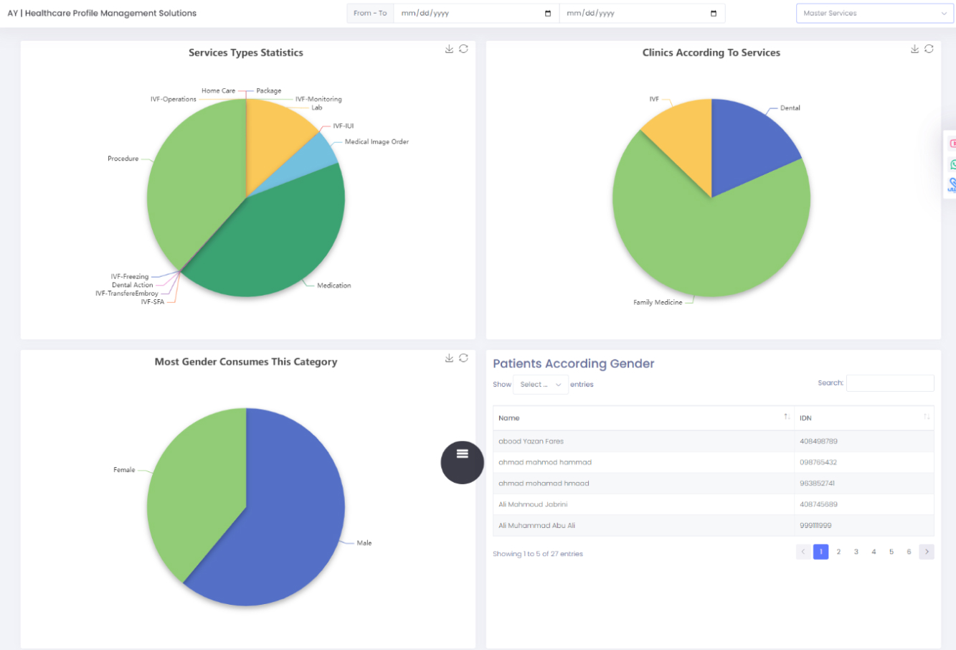This screenshot has width=956, height=650.
Task: Open the calendar picker on first date field
Action: point(548,14)
